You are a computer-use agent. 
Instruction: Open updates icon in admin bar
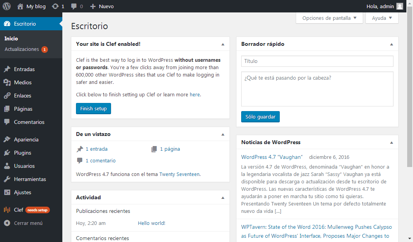pyautogui.click(x=55, y=6)
